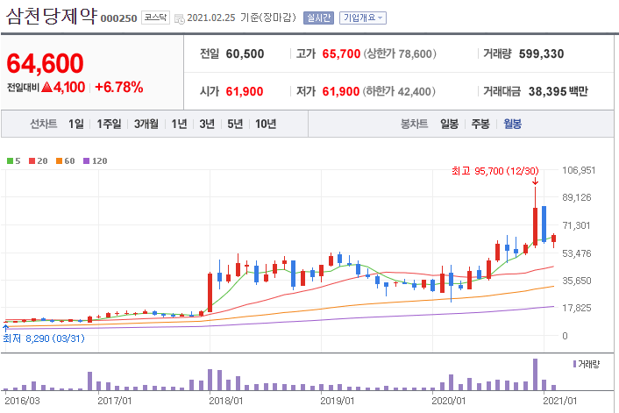Click the 고가 value 65,700
The image size is (619, 413).
(341, 53)
